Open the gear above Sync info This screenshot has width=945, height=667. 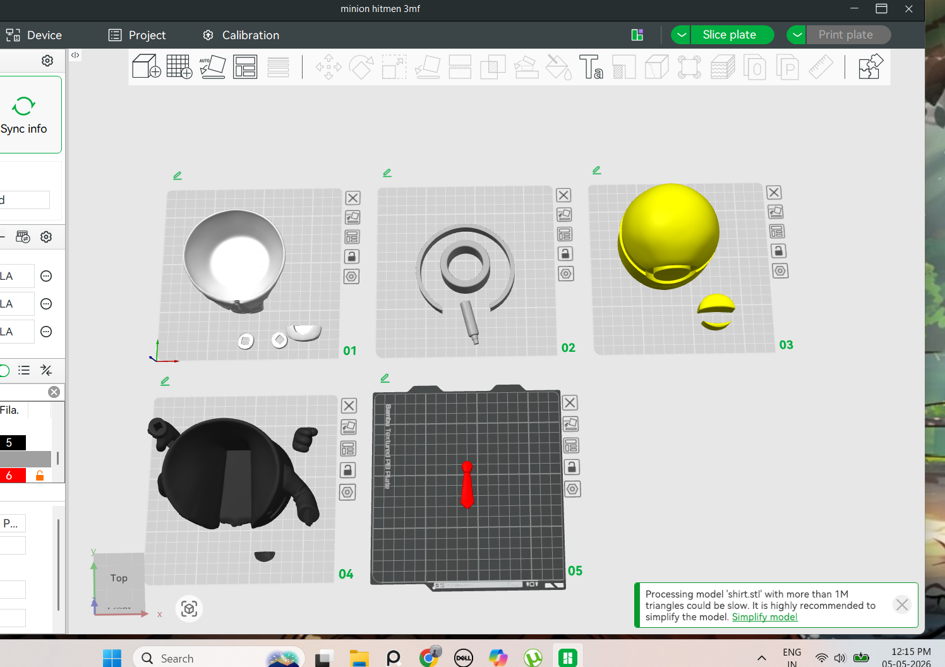click(47, 61)
